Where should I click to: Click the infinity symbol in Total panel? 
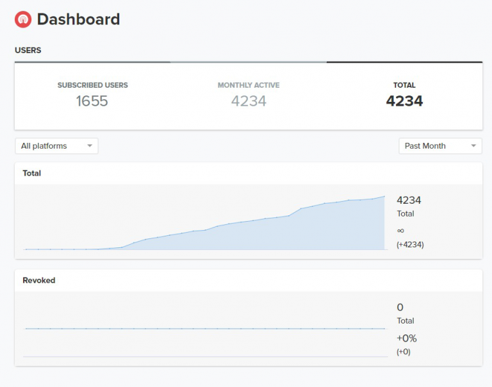pos(400,230)
